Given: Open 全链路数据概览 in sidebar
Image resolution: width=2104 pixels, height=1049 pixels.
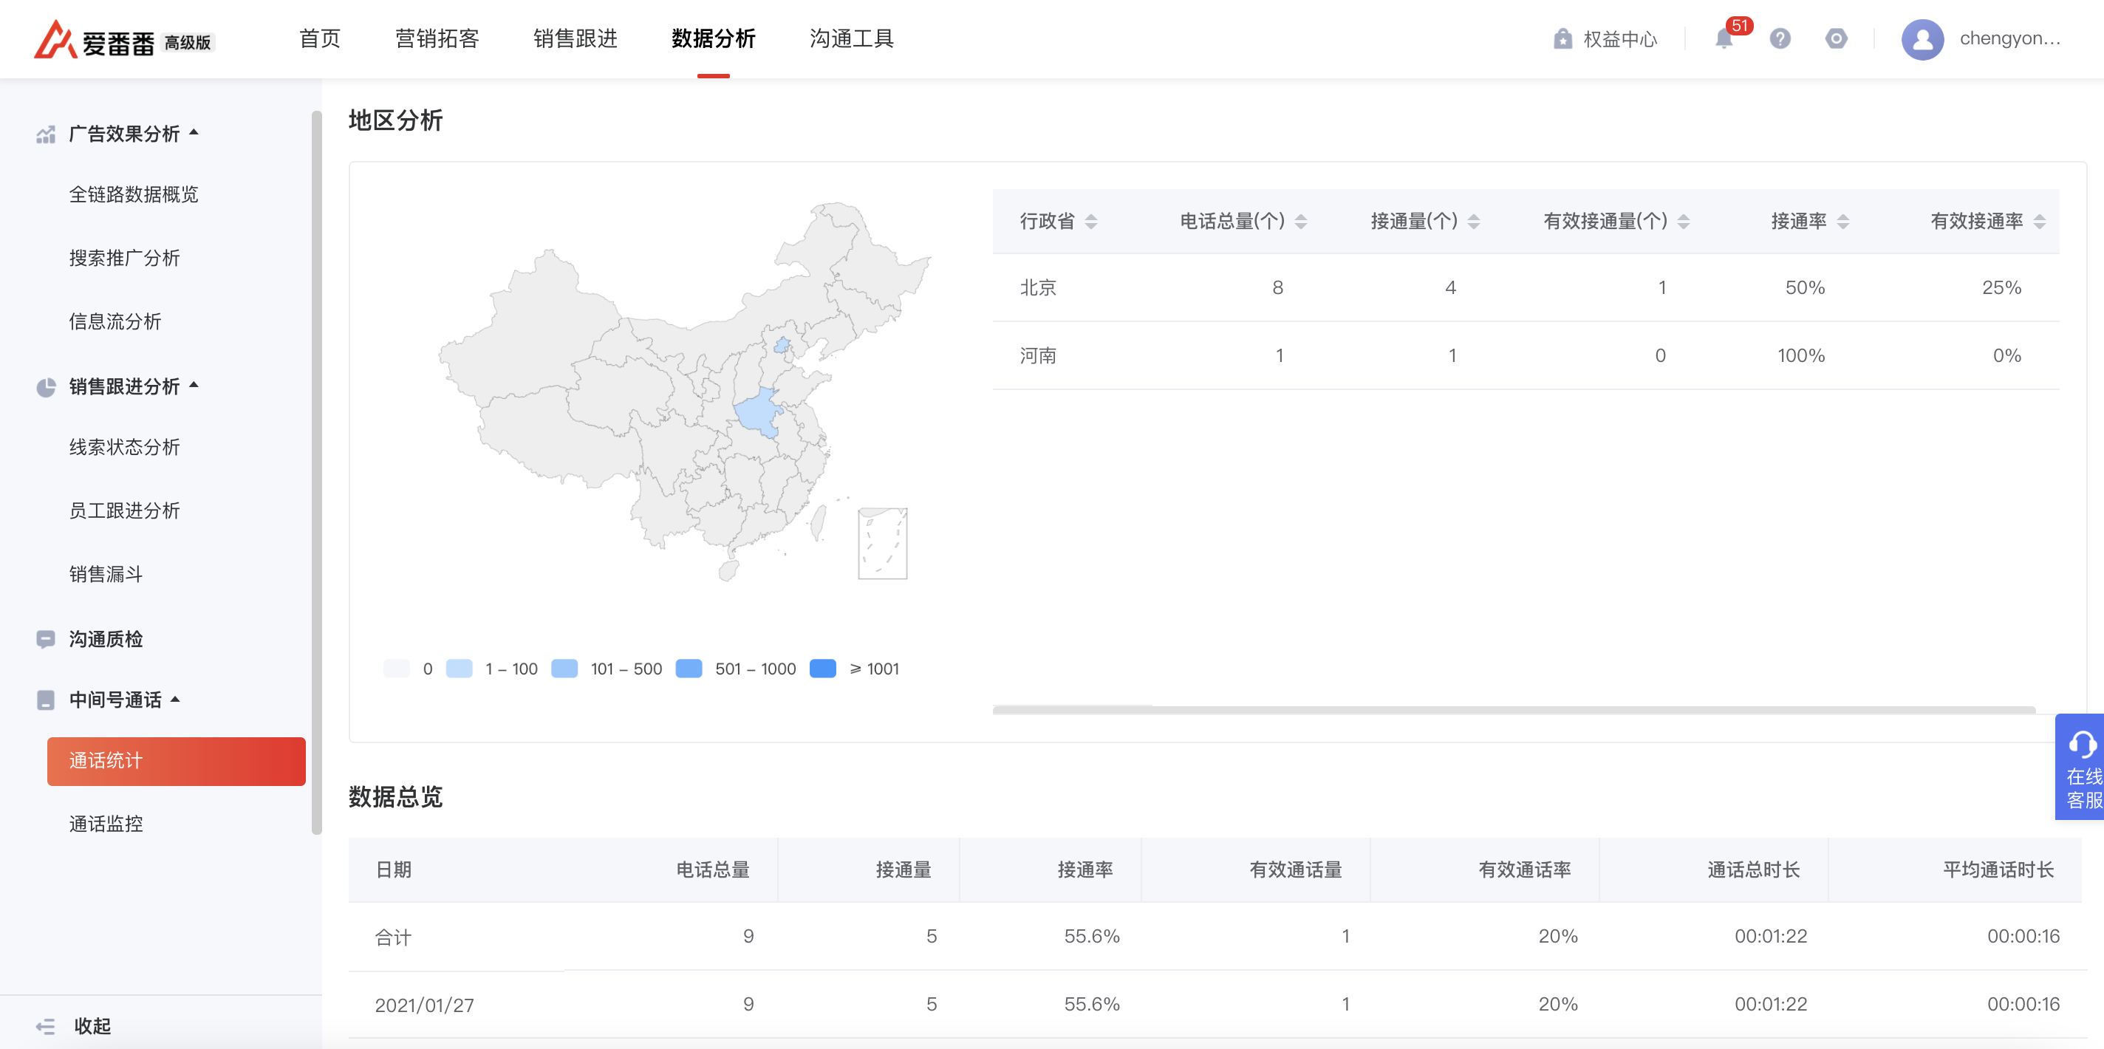Looking at the screenshot, I should [x=134, y=194].
